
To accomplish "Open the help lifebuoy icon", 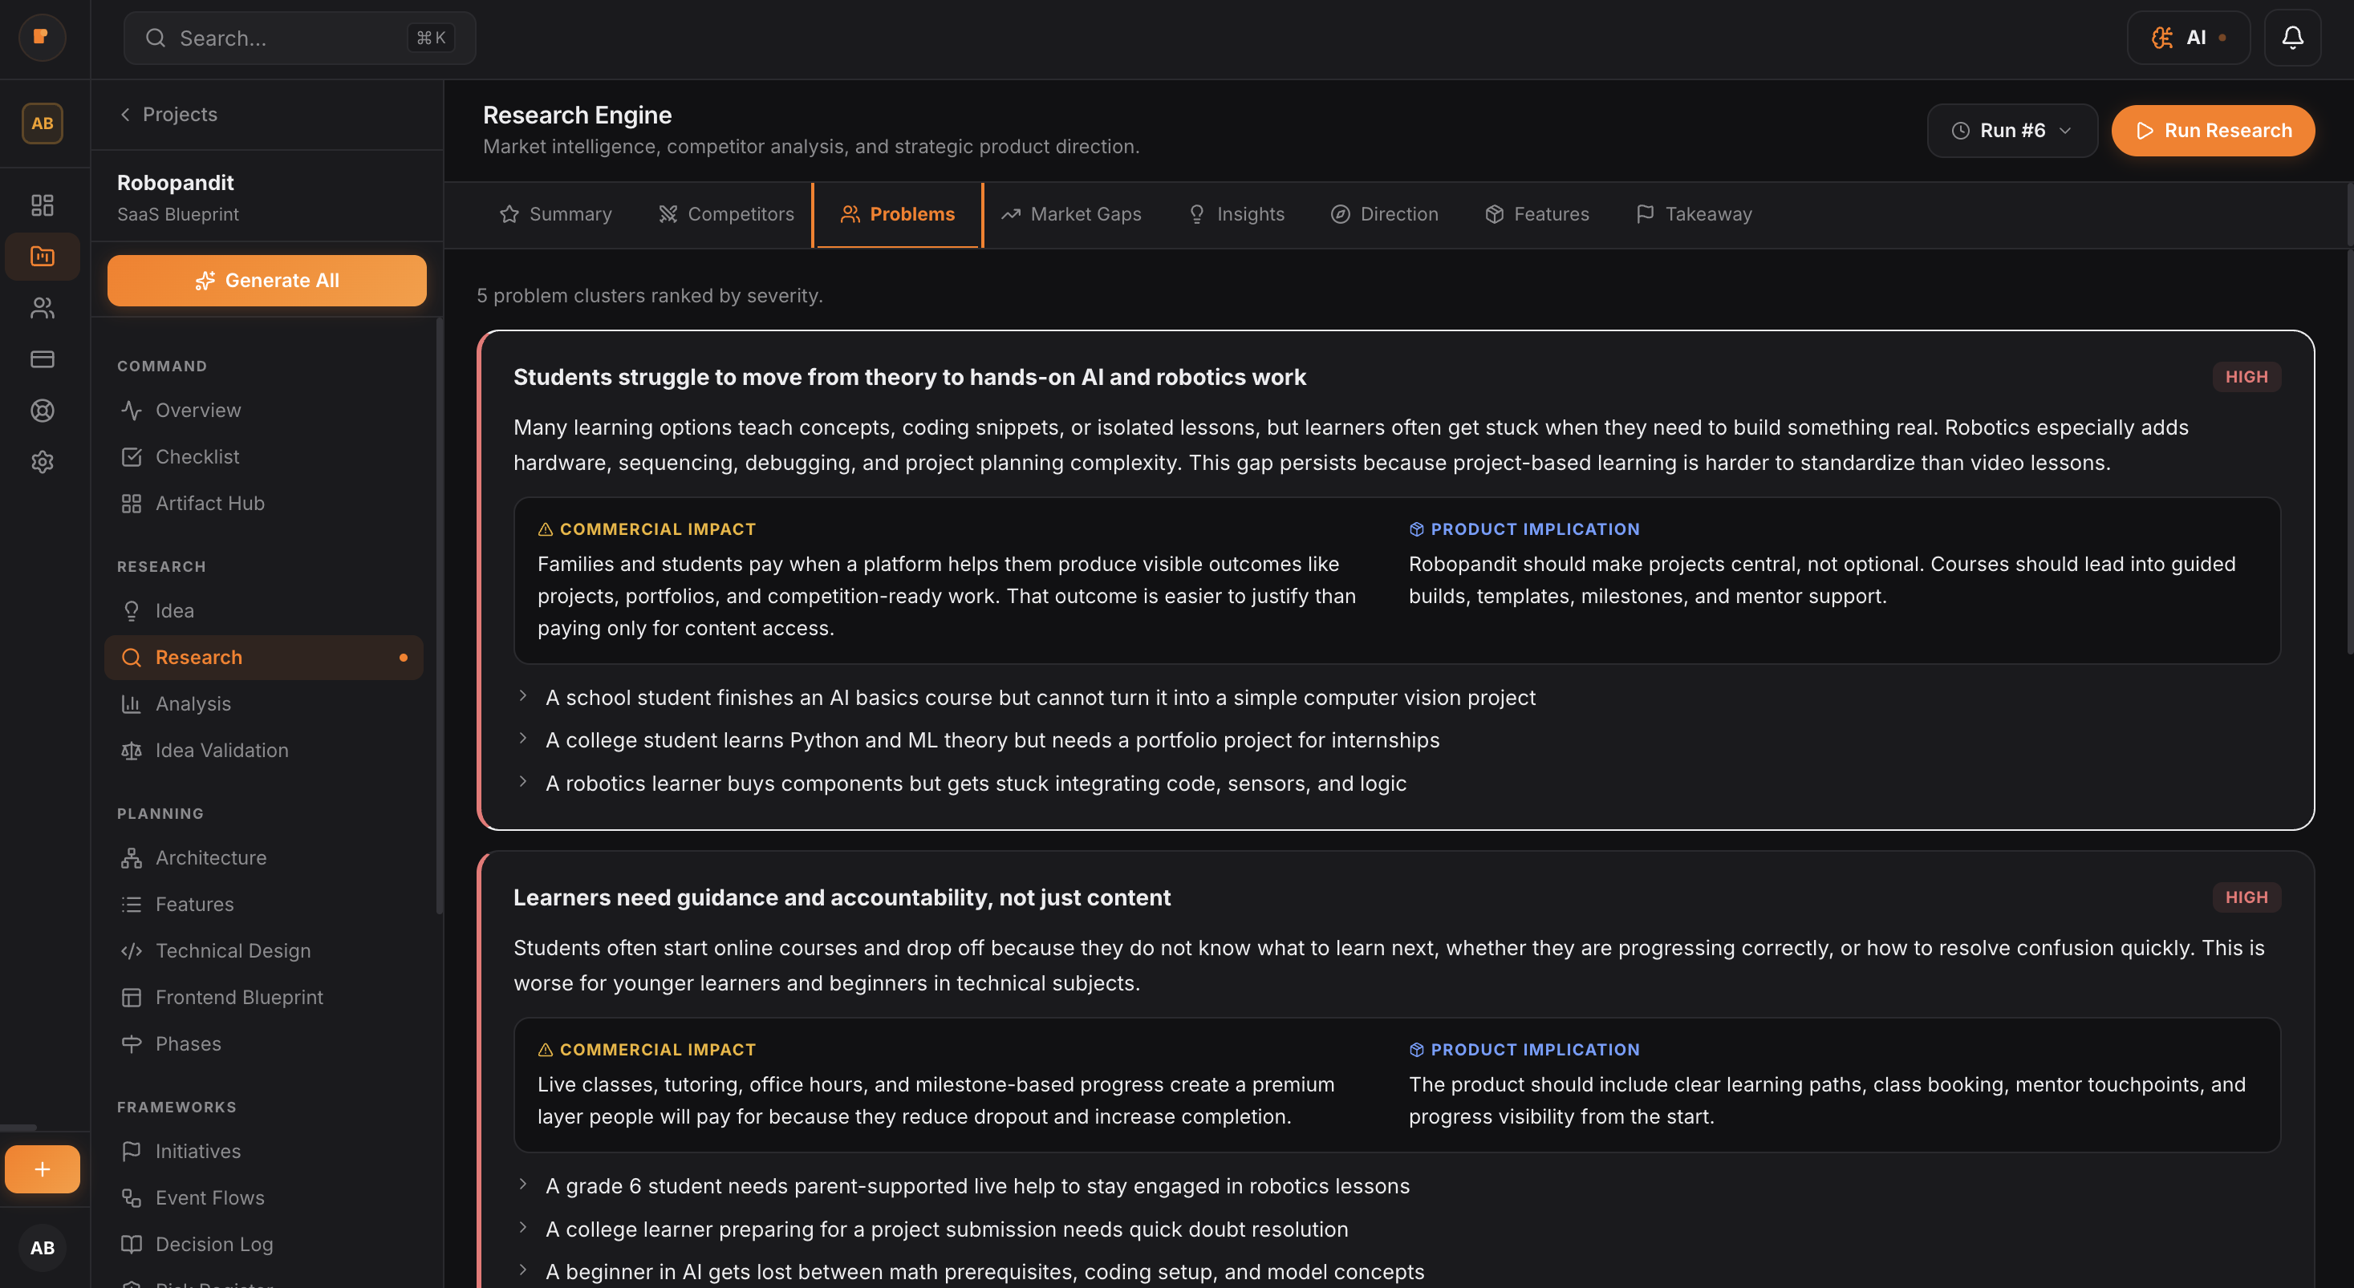I will pos(42,410).
